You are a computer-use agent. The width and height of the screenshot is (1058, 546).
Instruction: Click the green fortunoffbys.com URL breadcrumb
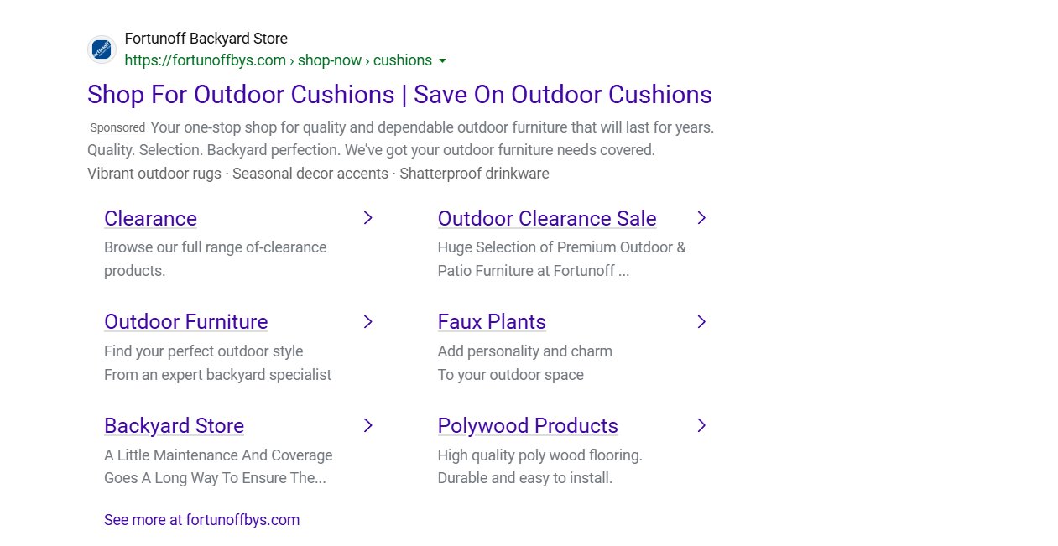278,60
